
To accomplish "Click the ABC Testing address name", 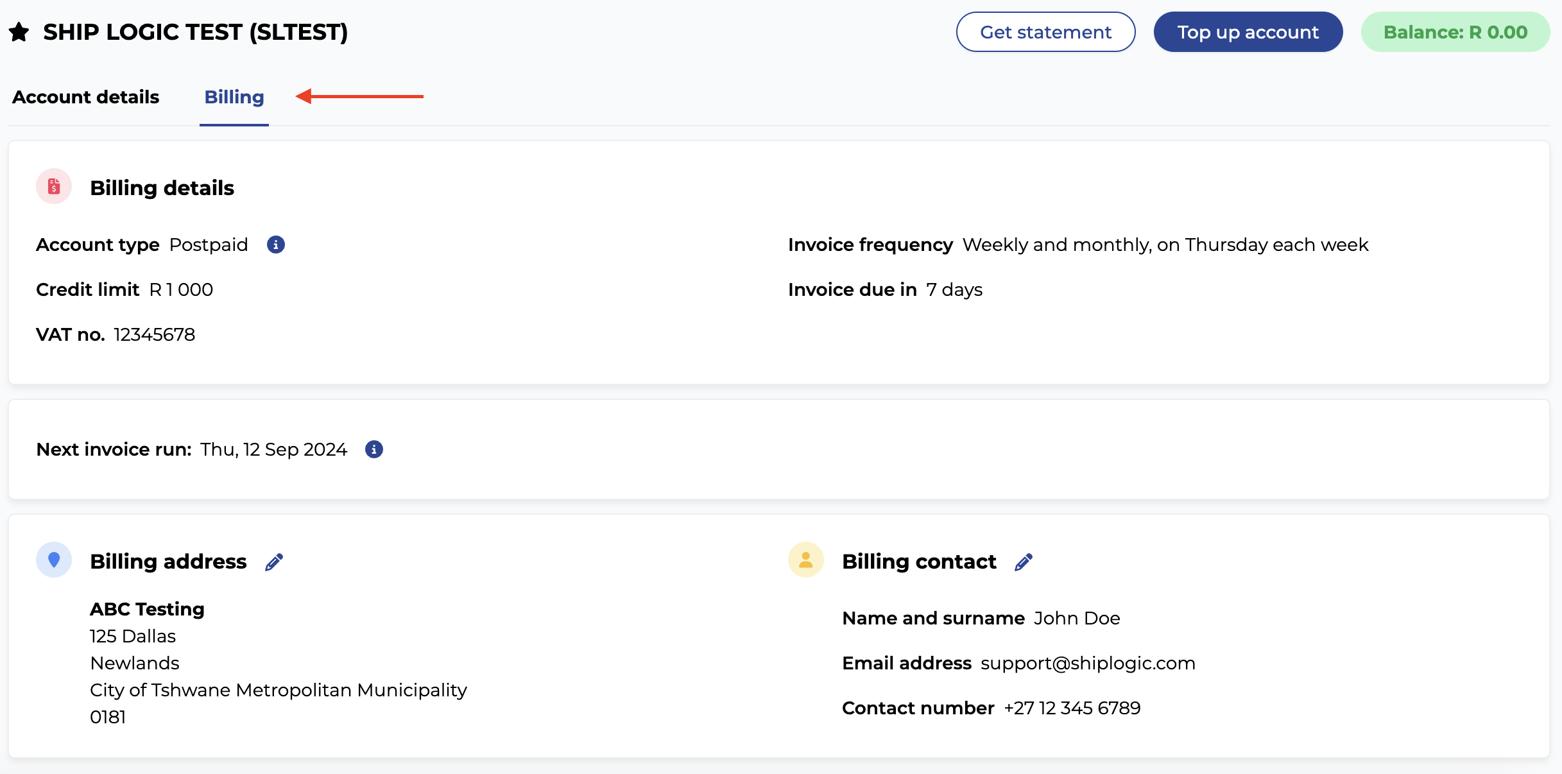I will [148, 609].
